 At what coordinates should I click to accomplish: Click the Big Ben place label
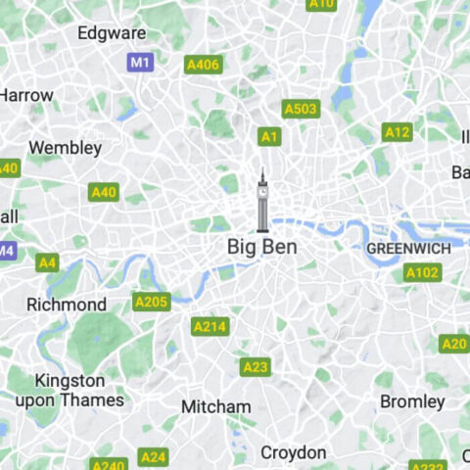pos(262,247)
